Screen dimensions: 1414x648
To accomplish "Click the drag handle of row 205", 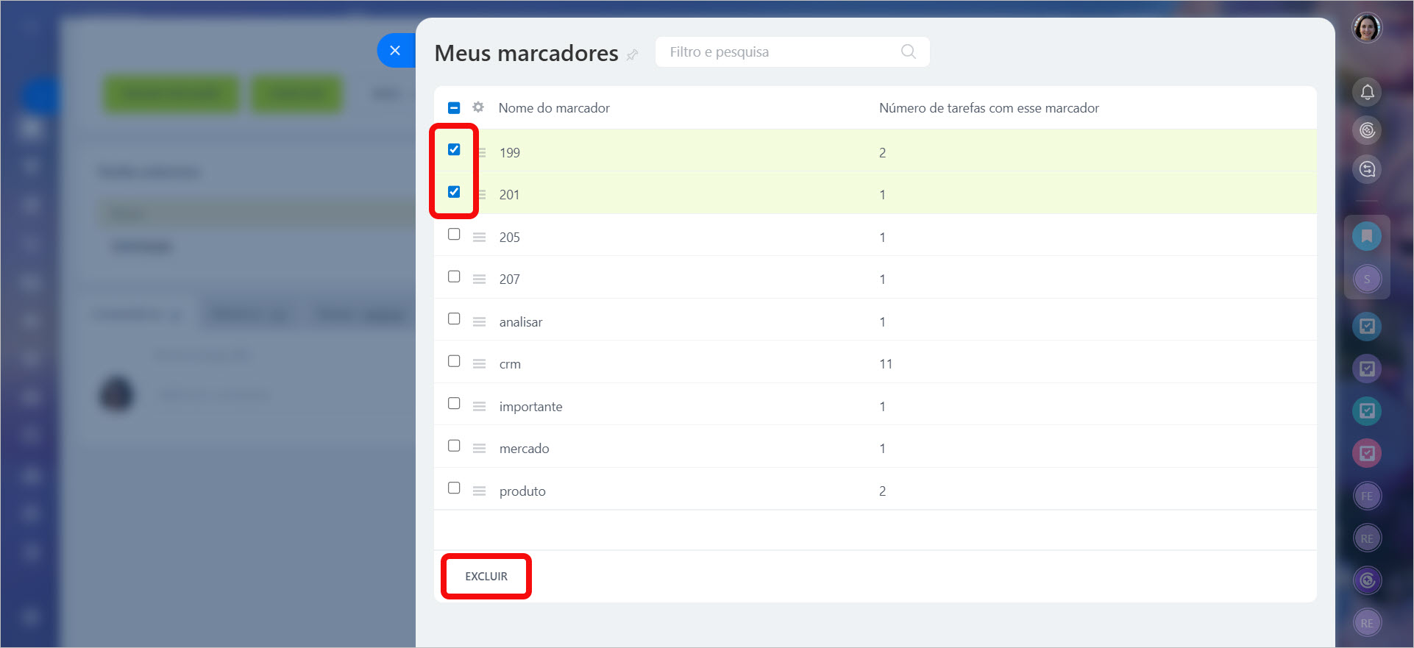I will point(480,238).
